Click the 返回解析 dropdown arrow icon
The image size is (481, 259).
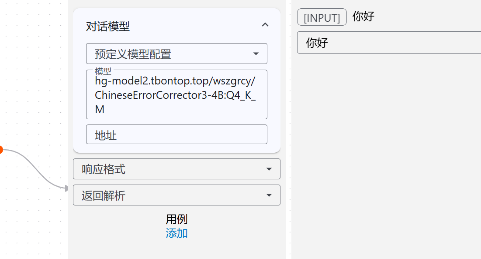pyautogui.click(x=269, y=195)
